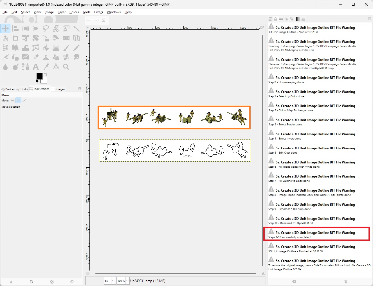The height and width of the screenshot is (286, 373).
Task: Select the Paintbrush tool
Action: pyautogui.click(x=66, y=48)
